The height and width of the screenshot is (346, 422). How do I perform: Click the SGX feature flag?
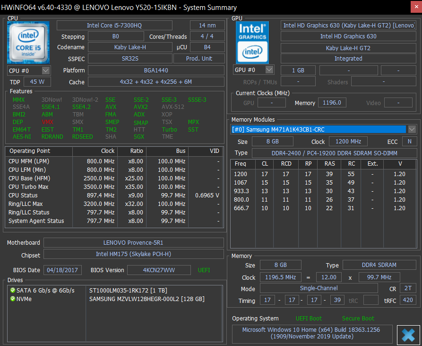click(139, 137)
